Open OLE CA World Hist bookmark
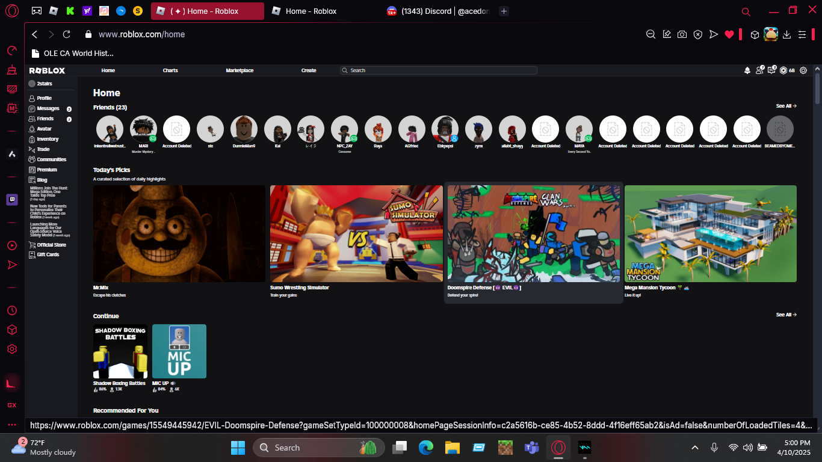 pyautogui.click(x=73, y=53)
